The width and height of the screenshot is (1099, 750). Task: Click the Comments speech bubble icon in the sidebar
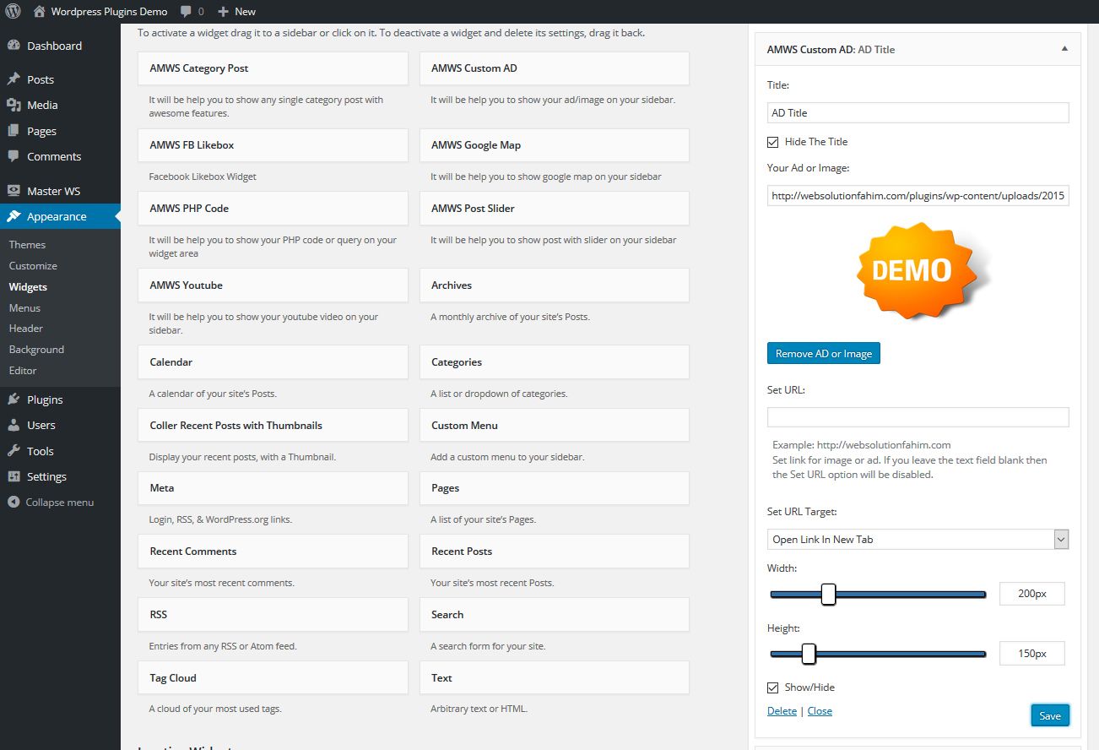coord(14,156)
